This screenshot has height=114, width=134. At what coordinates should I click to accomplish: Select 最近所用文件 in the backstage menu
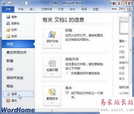(17, 52)
